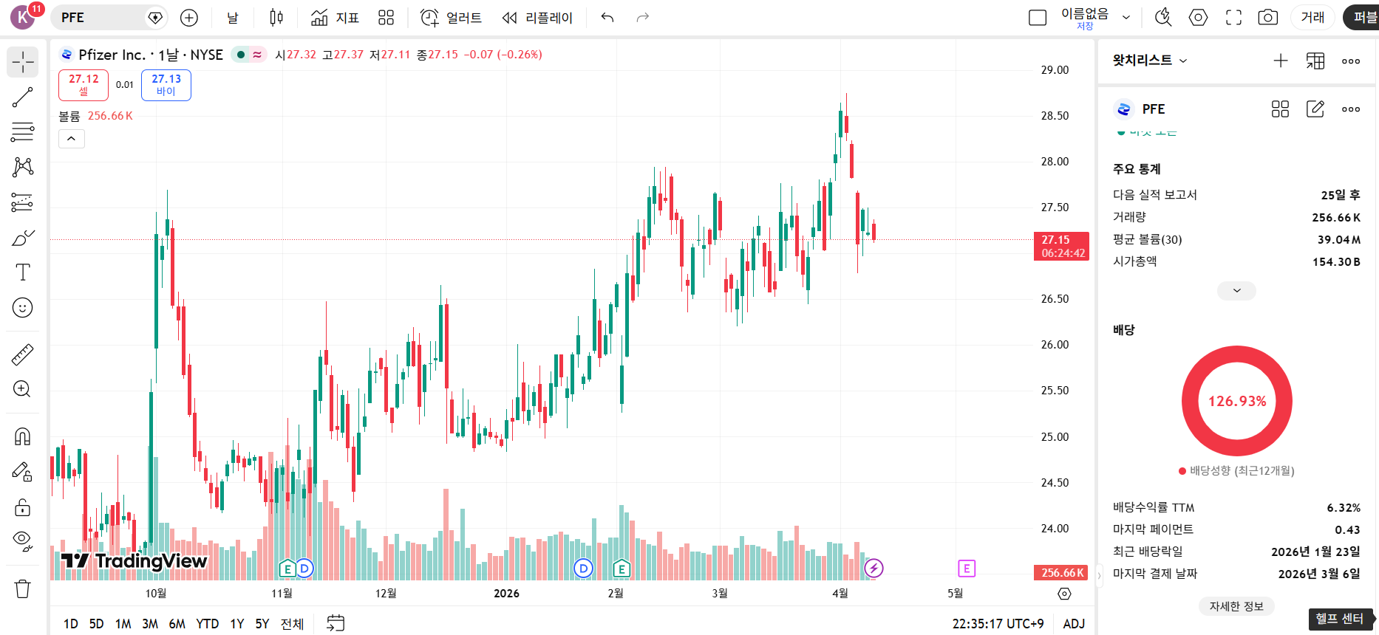Click the sell button at 27.12
Image resolution: width=1379 pixels, height=635 pixels.
[x=84, y=85]
